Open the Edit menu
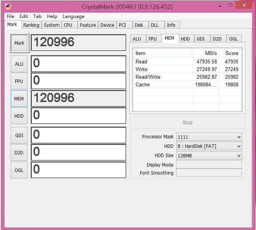Viewport: 256px width, 230px height. (x=24, y=16)
